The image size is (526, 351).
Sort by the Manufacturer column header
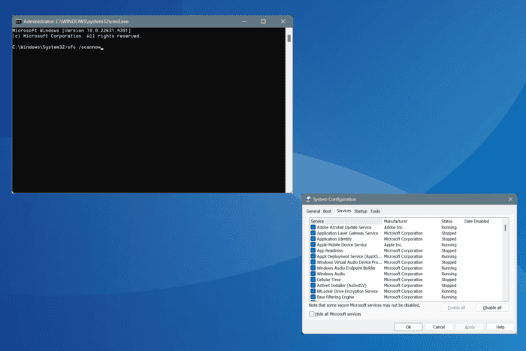point(411,222)
